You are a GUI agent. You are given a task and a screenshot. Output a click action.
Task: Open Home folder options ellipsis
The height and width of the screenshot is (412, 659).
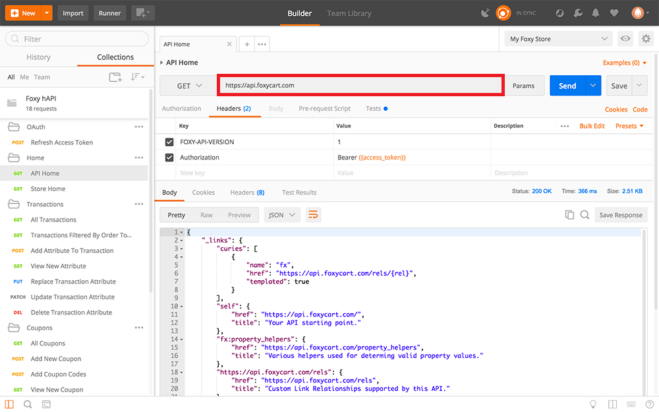139,158
